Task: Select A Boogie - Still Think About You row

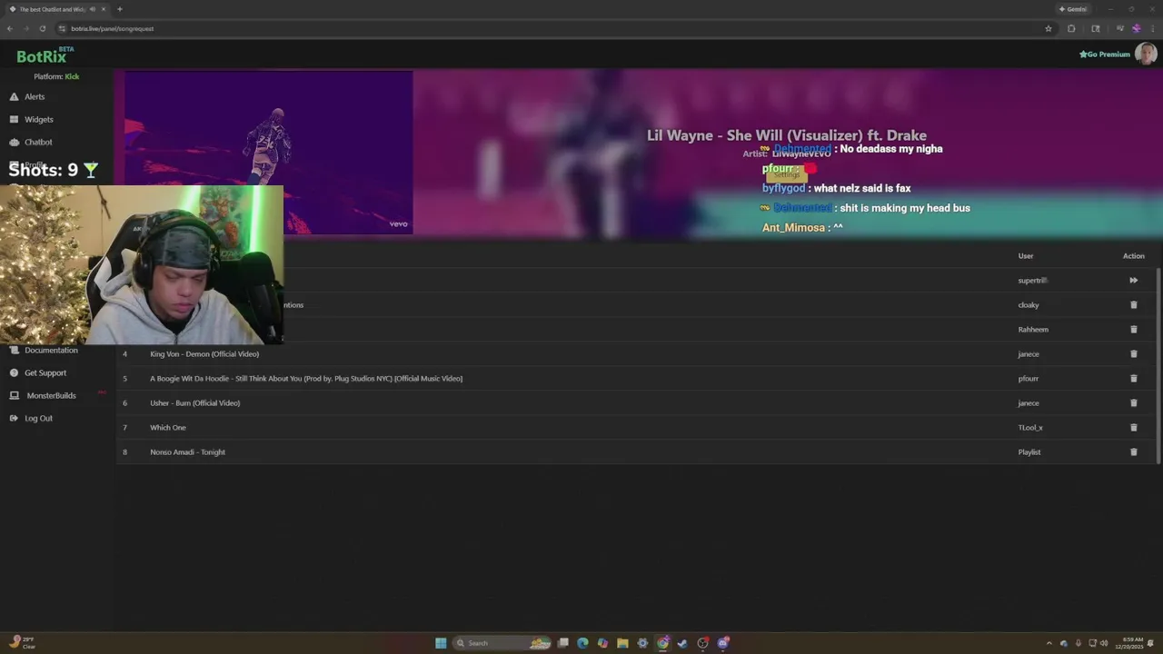Action: click(x=636, y=379)
